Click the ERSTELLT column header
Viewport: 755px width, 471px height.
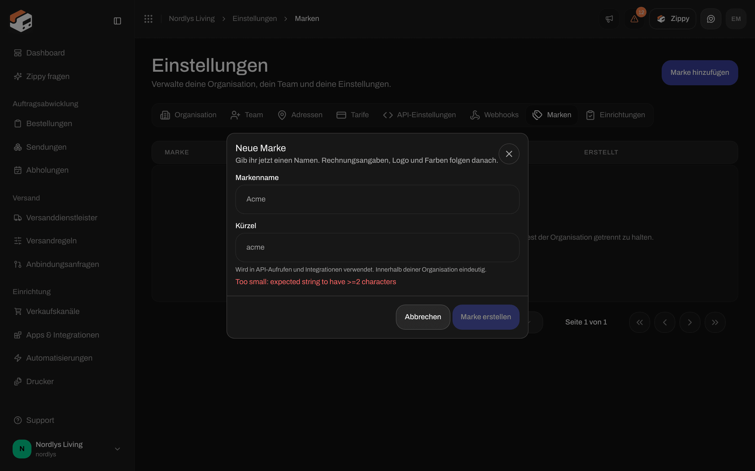[x=601, y=152]
